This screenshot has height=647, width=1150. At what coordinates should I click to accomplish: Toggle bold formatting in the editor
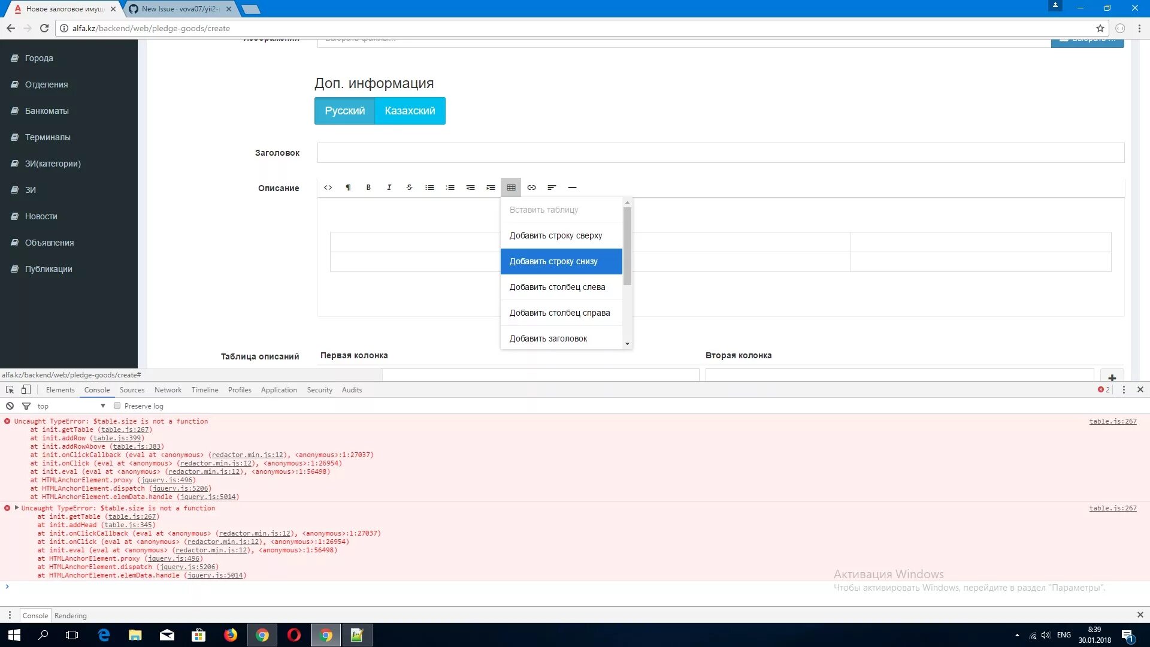coord(368,188)
